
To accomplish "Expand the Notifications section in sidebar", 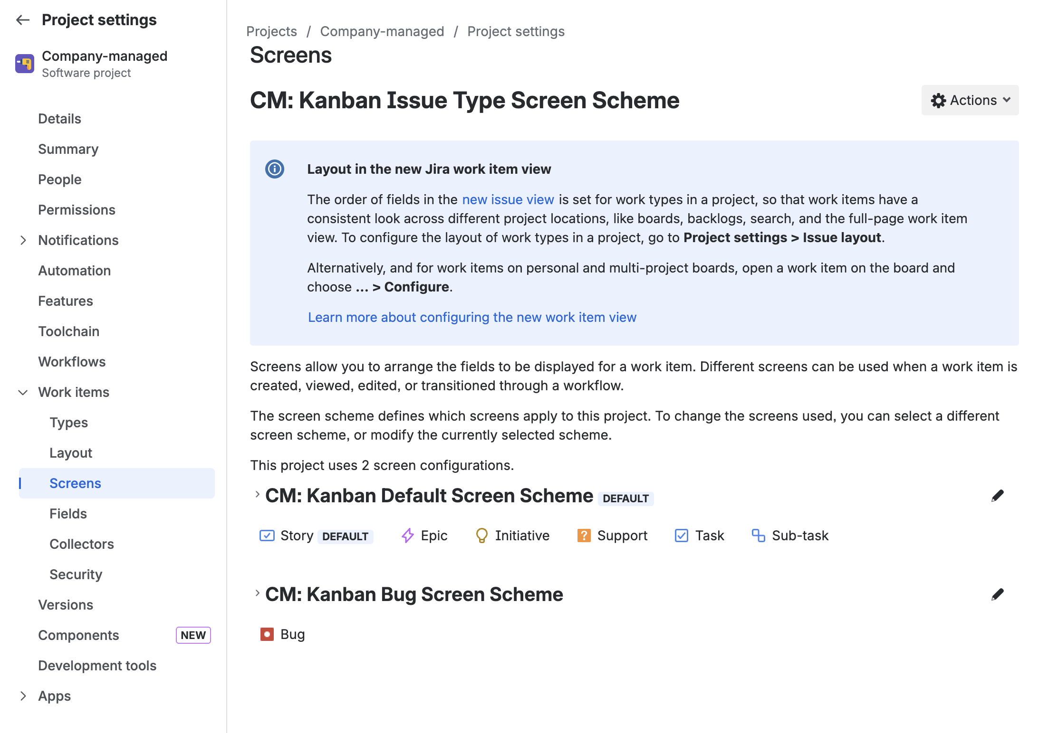I will tap(23, 240).
